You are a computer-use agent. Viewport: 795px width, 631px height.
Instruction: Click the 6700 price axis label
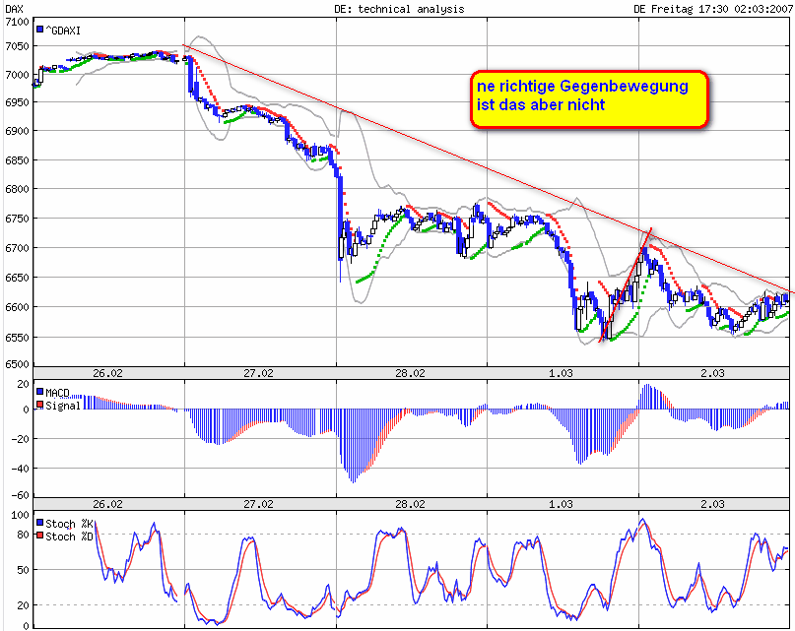click(17, 248)
